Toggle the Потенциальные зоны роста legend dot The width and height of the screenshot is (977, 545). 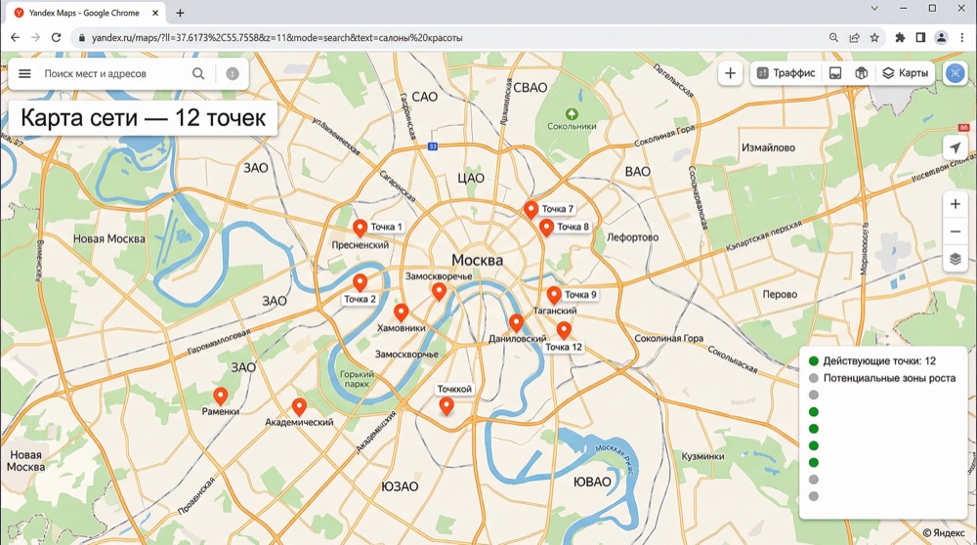click(813, 378)
